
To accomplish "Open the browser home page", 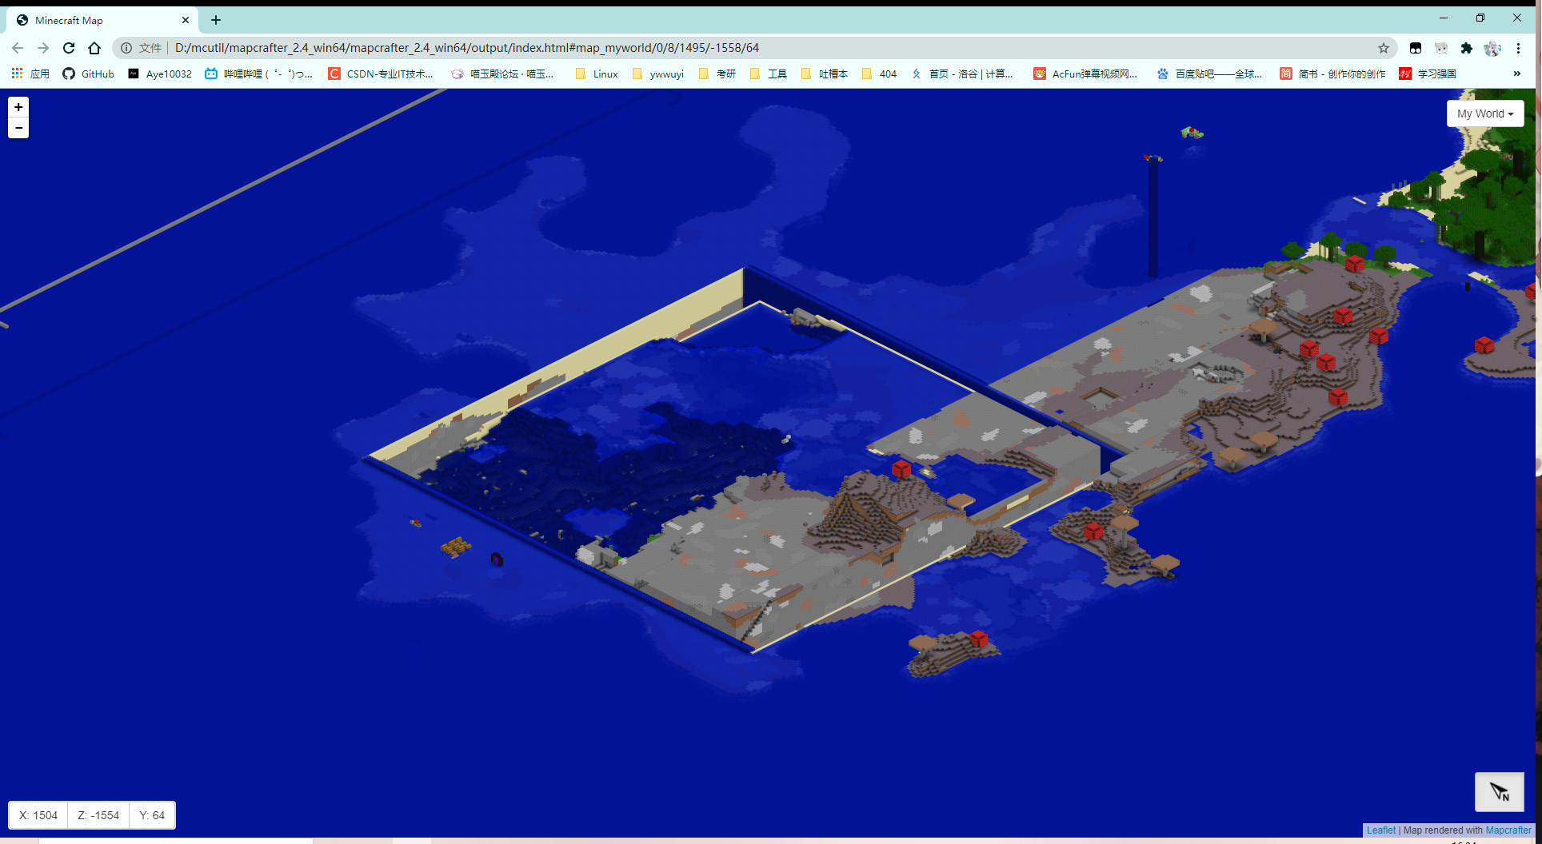I will pos(94,48).
